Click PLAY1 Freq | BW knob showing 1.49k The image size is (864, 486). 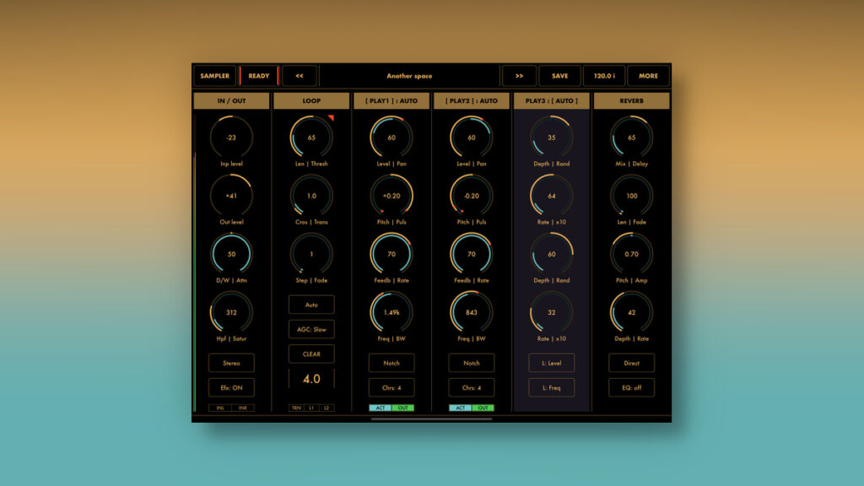391,312
